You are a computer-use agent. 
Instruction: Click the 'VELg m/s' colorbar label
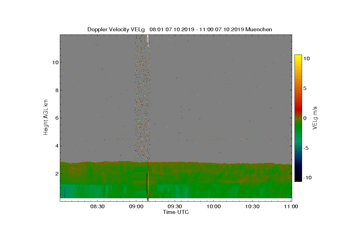[x=315, y=118]
